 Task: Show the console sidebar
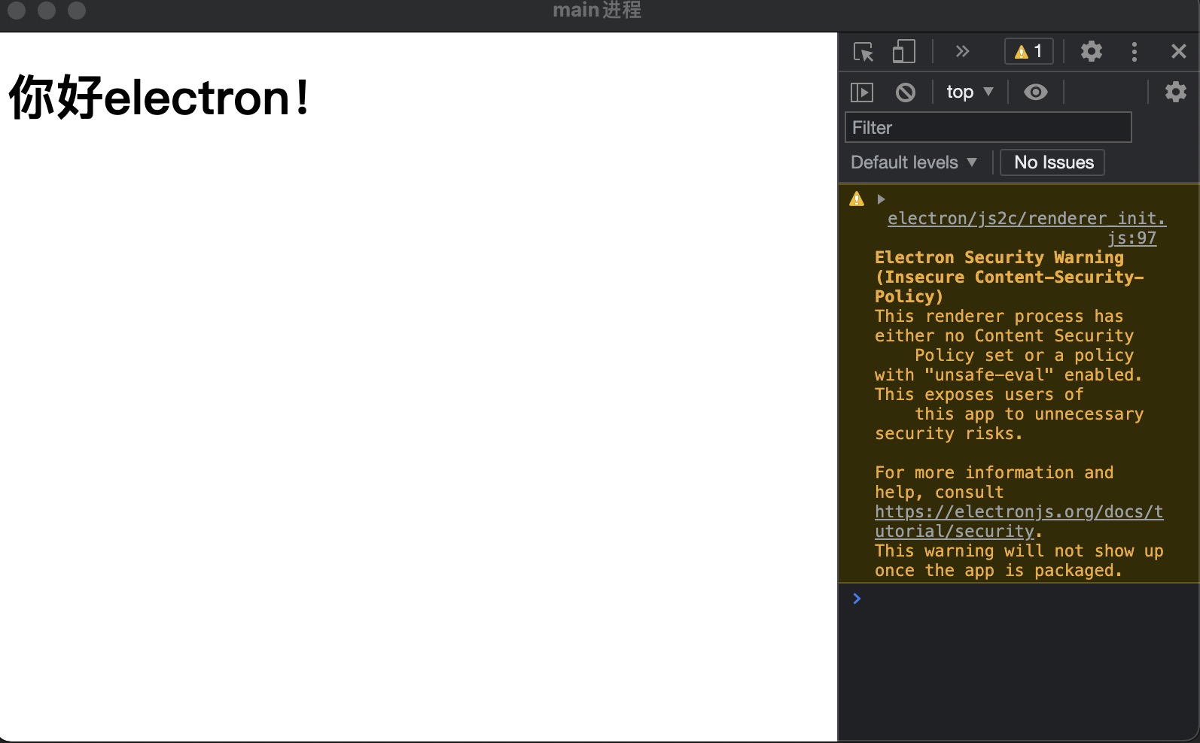pyautogui.click(x=862, y=92)
